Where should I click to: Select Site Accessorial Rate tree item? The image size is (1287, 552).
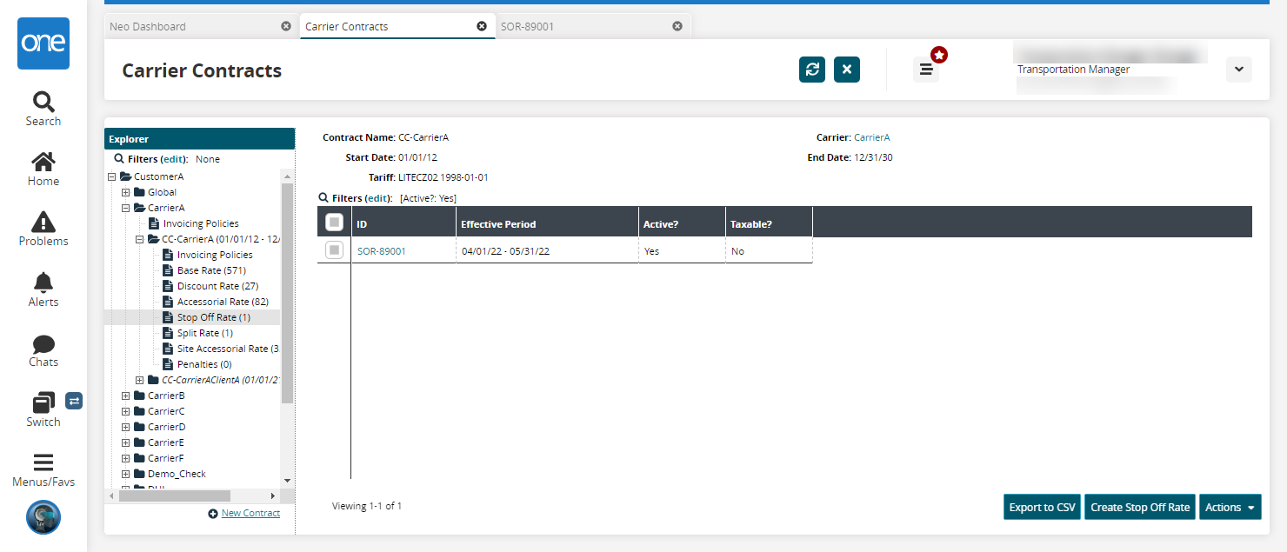[x=228, y=349]
